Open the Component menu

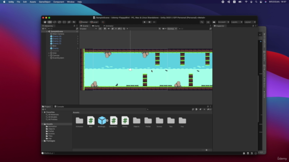59,2
